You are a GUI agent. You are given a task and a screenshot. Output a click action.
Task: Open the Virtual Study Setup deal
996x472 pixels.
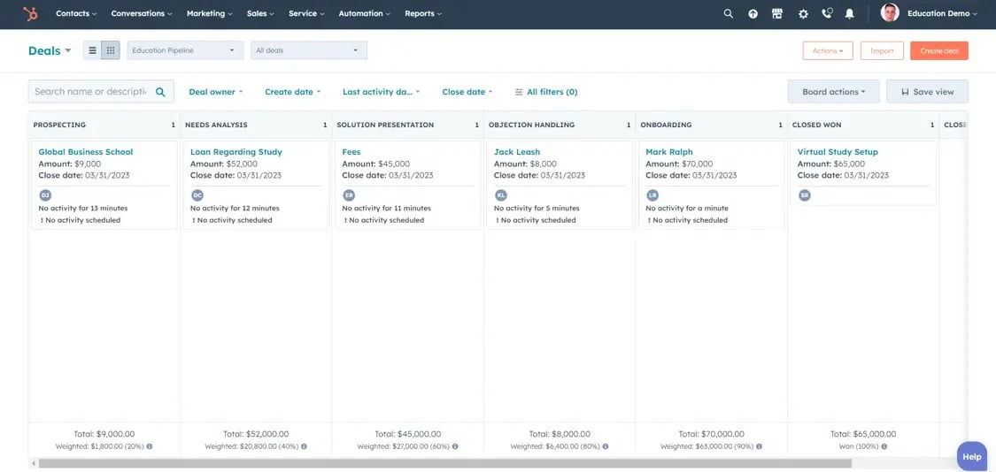pos(838,152)
